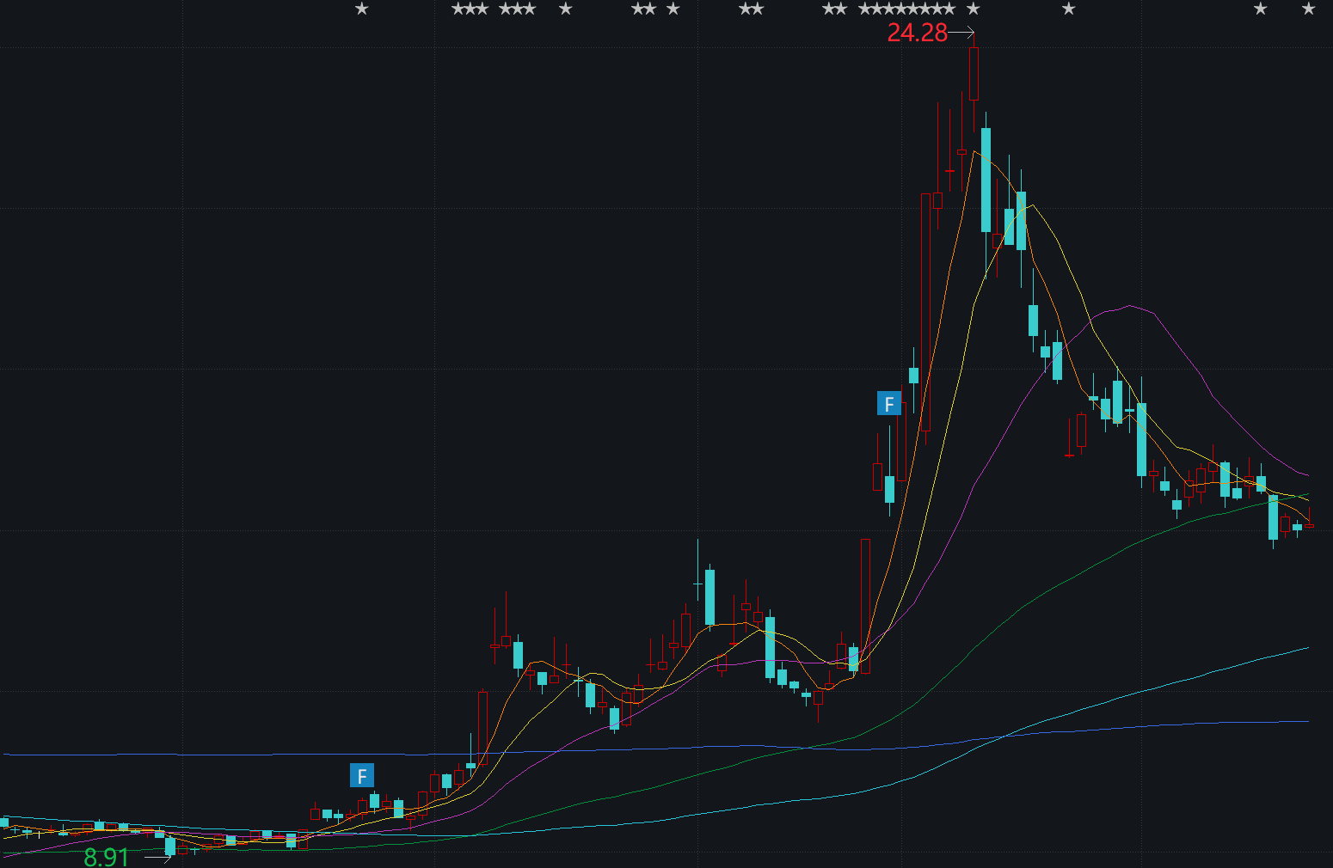Screen dimensions: 1333x868
Task: Click the last candlestick at the chart's right edge
Action: coord(1309,524)
